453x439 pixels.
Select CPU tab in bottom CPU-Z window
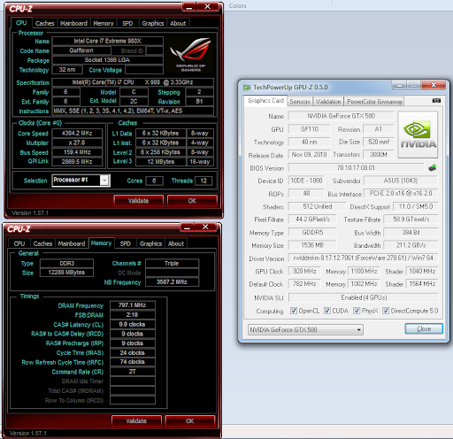point(19,243)
